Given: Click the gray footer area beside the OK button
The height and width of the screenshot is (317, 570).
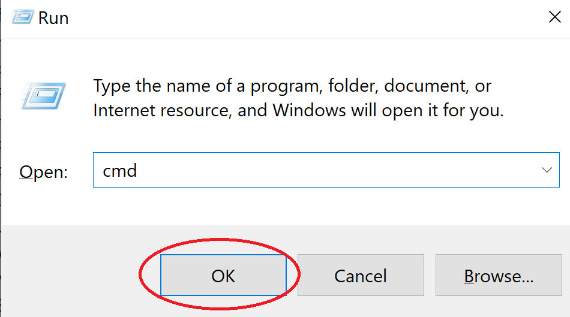Looking at the screenshot, I should click(73, 275).
